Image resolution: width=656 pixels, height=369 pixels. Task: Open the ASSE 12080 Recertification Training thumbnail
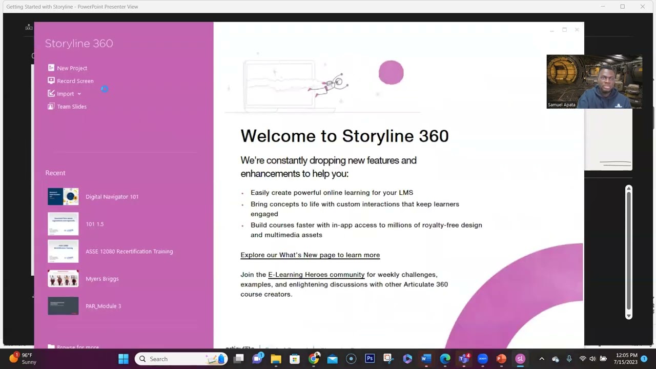point(63,251)
